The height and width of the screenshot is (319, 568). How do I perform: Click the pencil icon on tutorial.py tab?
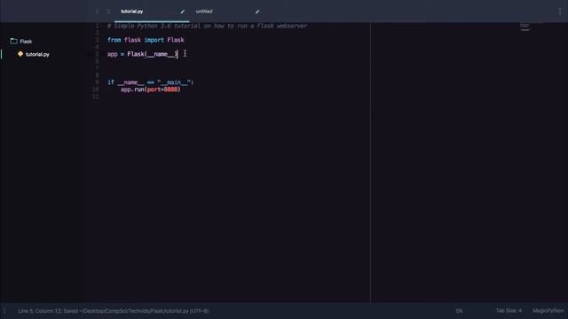point(183,12)
